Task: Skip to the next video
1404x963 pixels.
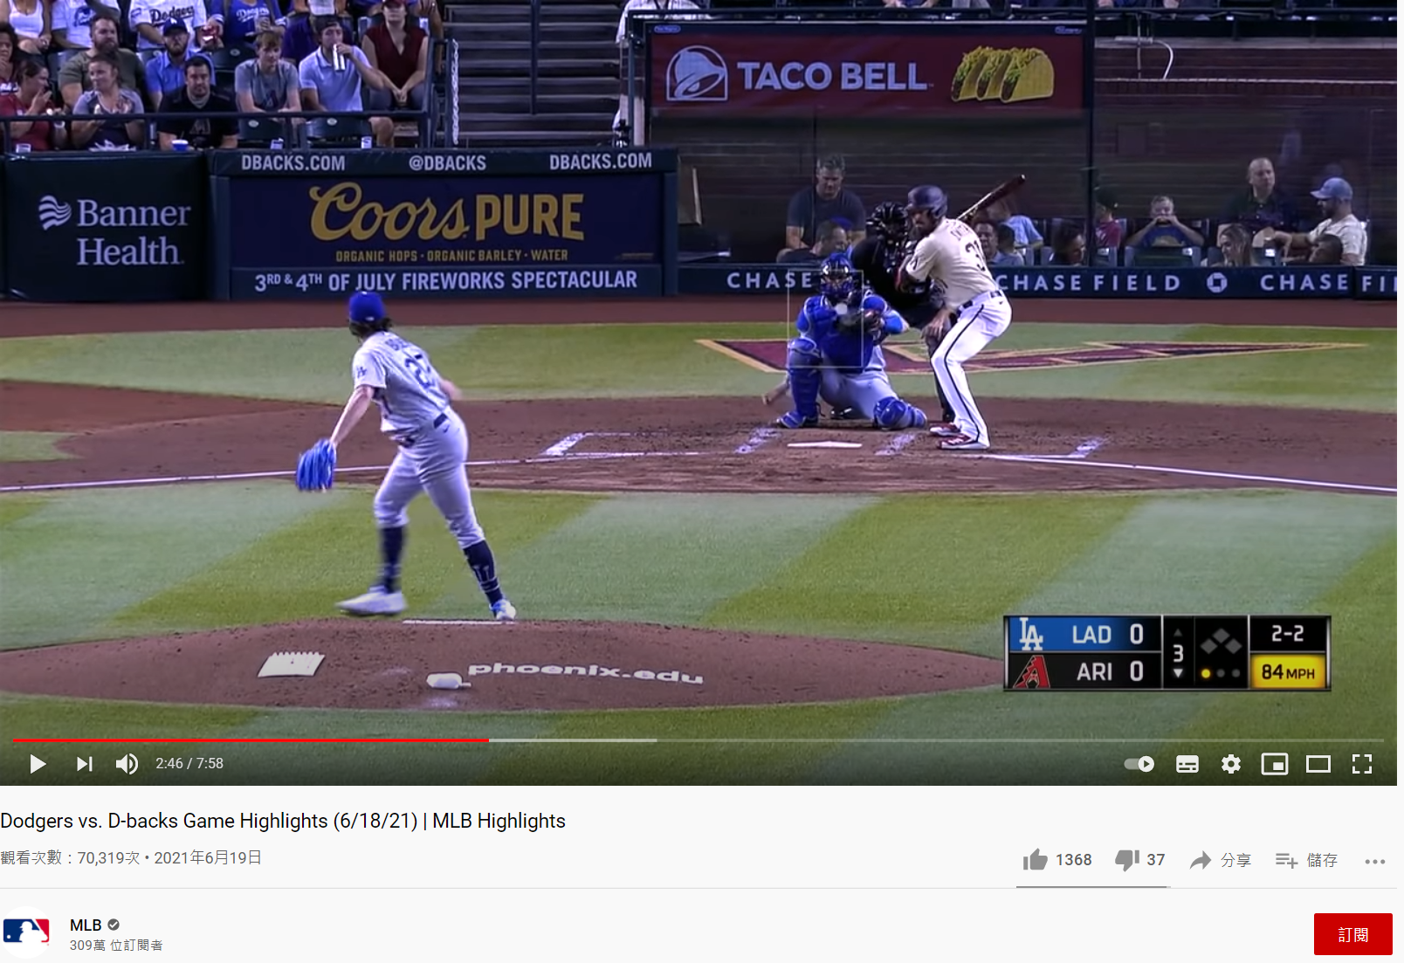Action: [84, 764]
